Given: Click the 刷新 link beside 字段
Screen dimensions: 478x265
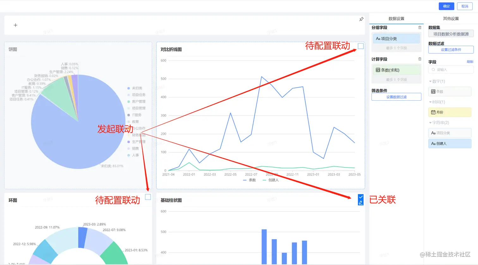Looking at the screenshot, I should point(470,62).
